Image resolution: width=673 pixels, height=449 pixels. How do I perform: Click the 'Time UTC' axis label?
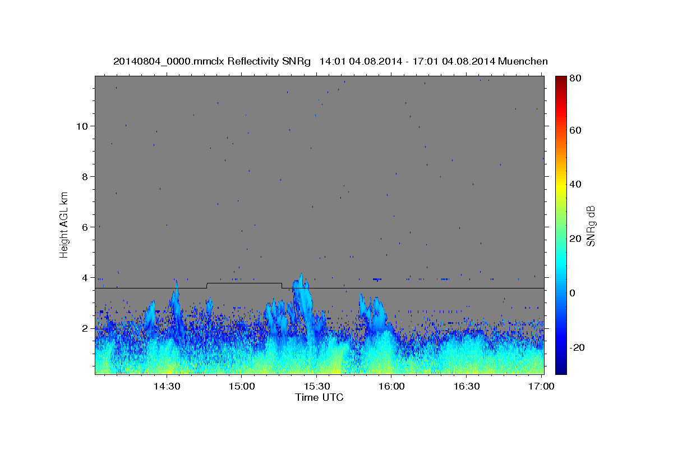point(319,397)
